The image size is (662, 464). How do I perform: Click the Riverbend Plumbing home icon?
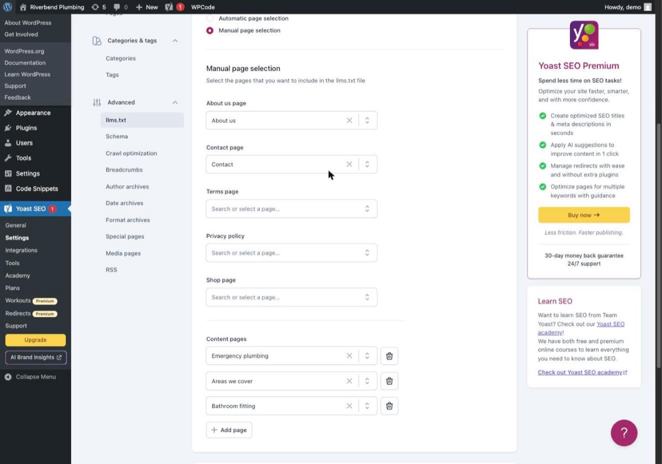(x=23, y=7)
